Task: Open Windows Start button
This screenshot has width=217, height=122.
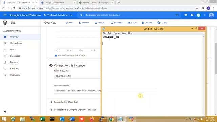Action: [x=4, y=119]
